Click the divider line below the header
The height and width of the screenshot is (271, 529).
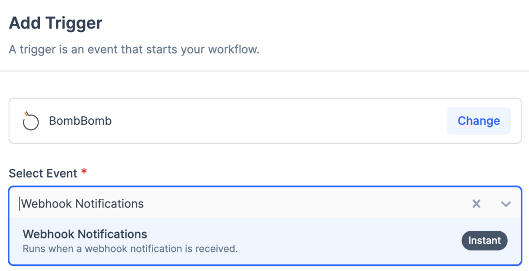[x=264, y=71]
